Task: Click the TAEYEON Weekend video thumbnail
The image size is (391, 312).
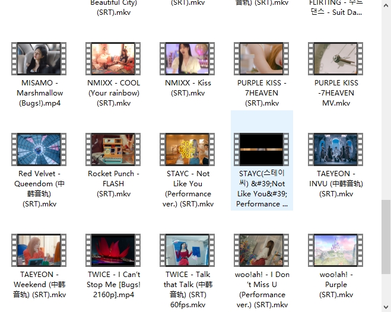Action: (x=39, y=250)
